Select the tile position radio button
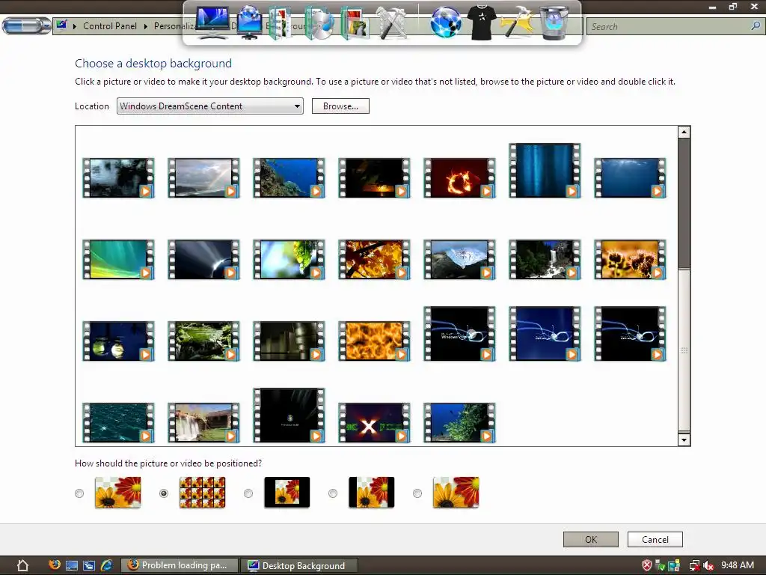The image size is (766, 575). [164, 493]
